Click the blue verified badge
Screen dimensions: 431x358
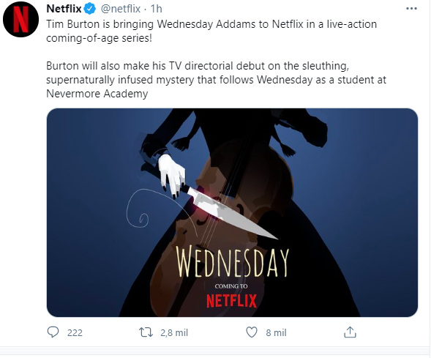coord(89,9)
